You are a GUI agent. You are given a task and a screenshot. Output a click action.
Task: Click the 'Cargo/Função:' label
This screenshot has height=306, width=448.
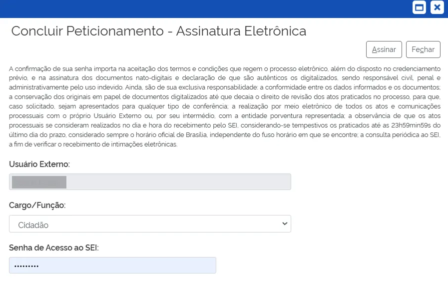[x=37, y=205]
